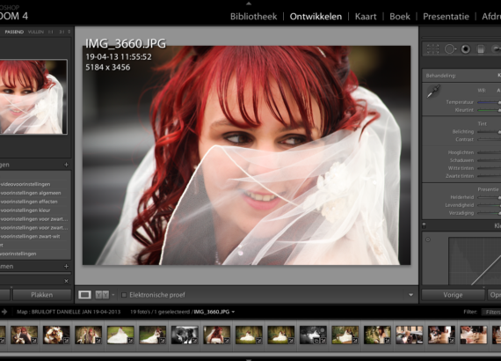Click the Zwarte tinten slider track
Image resolution: width=501 pixels, height=361 pixels.
(x=489, y=176)
